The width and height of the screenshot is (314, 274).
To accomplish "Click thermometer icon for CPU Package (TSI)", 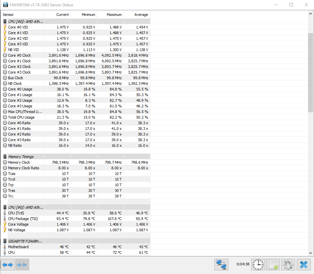I will pyautogui.click(x=5, y=218).
